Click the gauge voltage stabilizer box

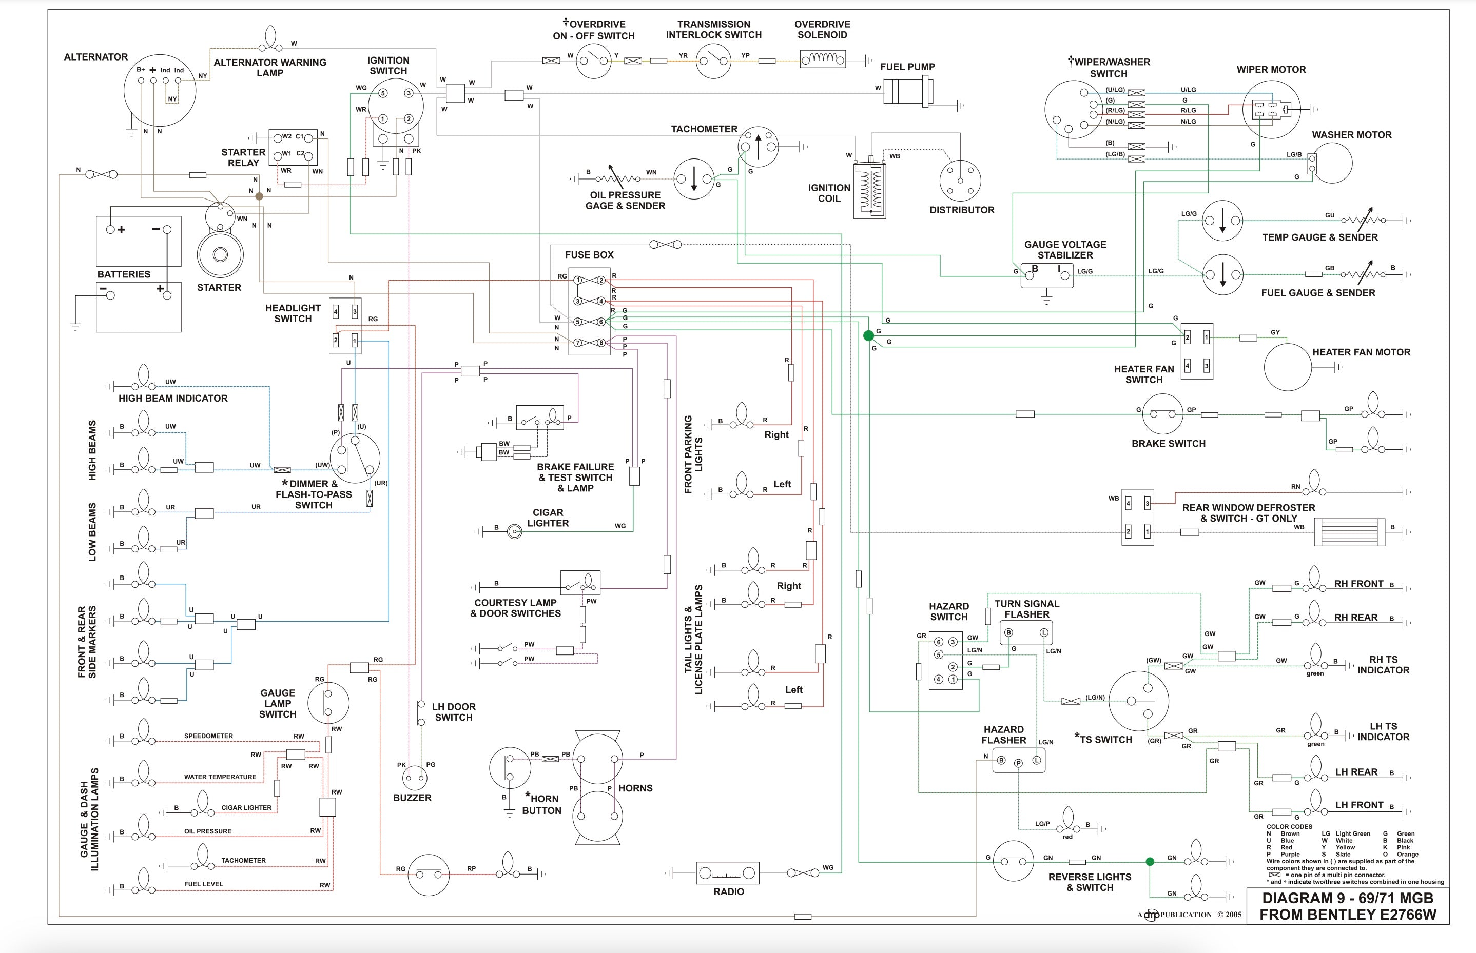1046,275
